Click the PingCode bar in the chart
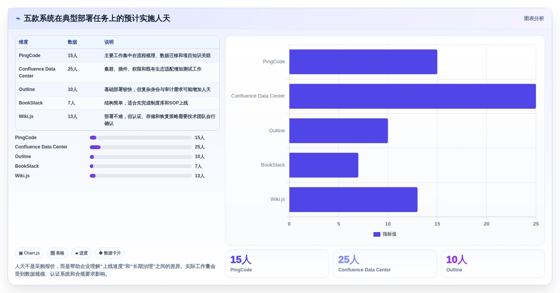This screenshot has width=560, height=293. pyautogui.click(x=363, y=62)
